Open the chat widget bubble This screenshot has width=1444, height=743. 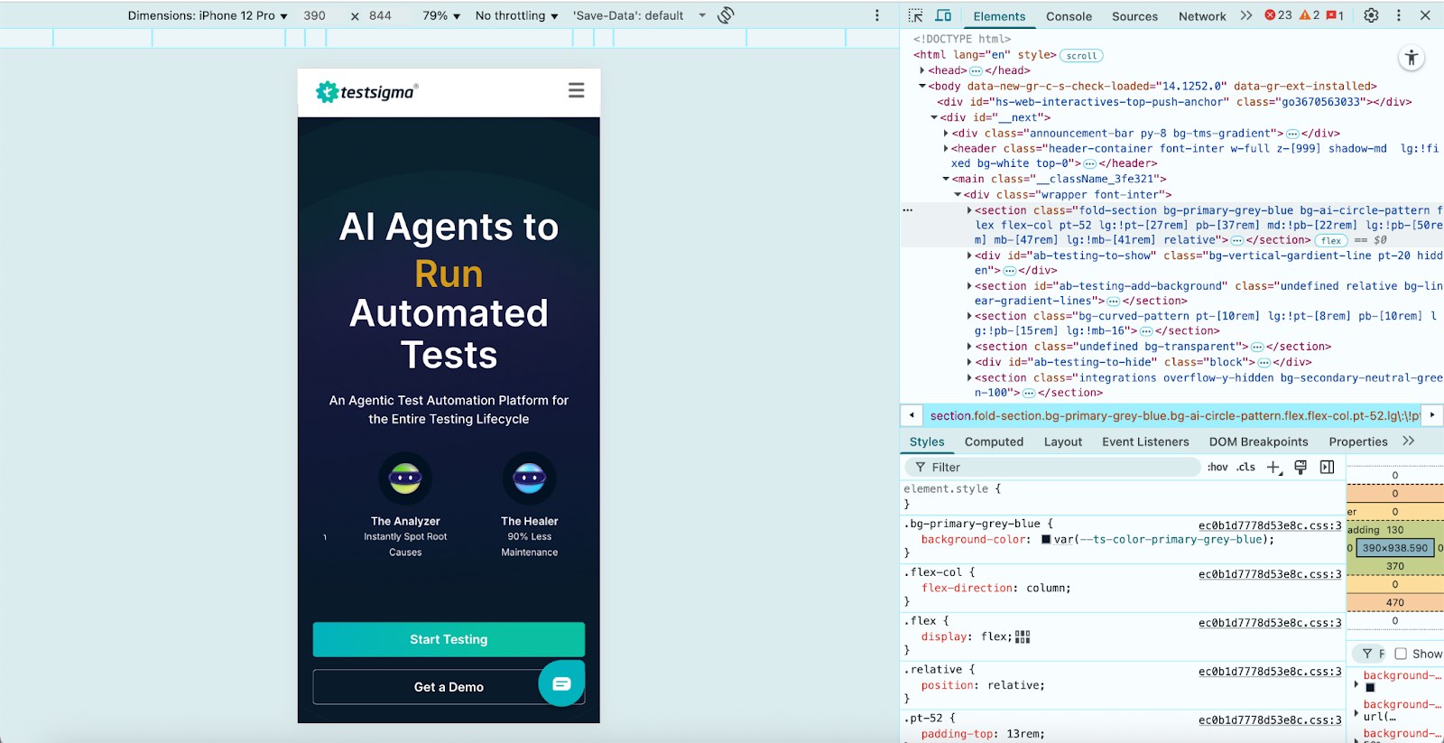[561, 683]
